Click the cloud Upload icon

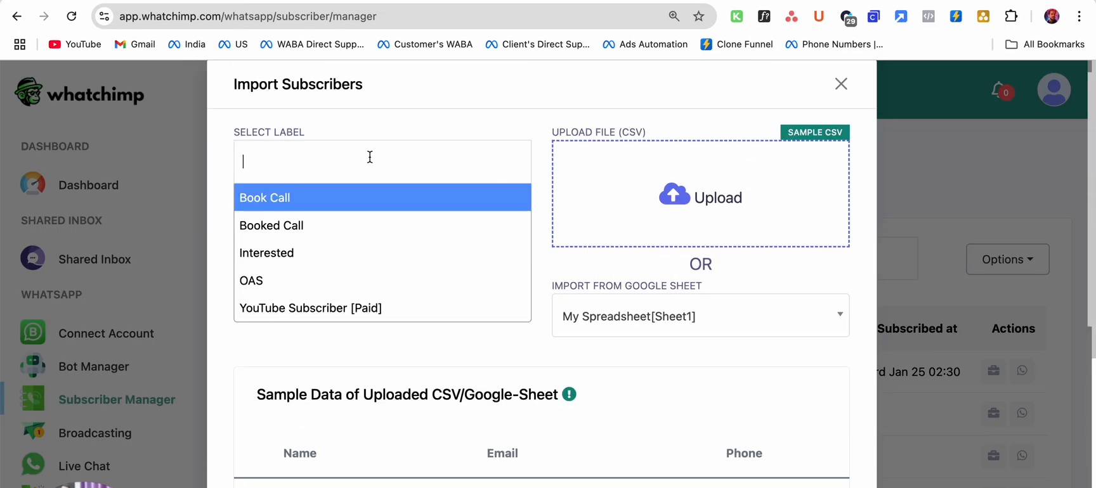coord(674,194)
